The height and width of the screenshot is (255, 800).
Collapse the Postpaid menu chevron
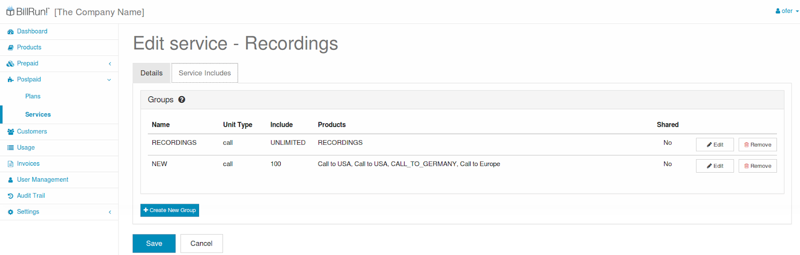[x=109, y=80]
